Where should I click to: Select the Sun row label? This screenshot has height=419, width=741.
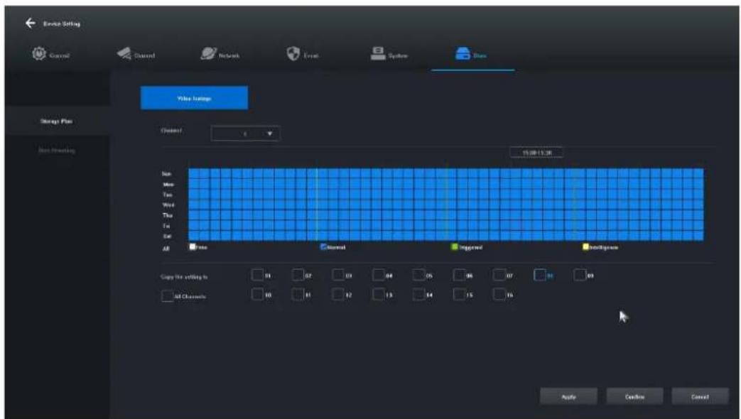click(167, 174)
